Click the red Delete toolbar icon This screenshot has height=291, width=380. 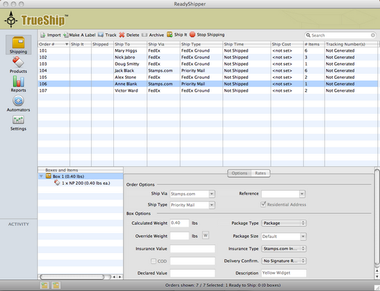click(122, 35)
